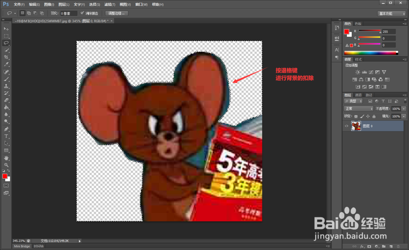Open 图像(I) menu

click(49, 4)
